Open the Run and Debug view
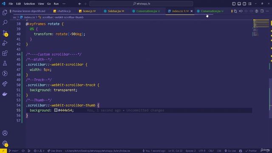Screen dimensions: 272x153 (x=5, y=43)
